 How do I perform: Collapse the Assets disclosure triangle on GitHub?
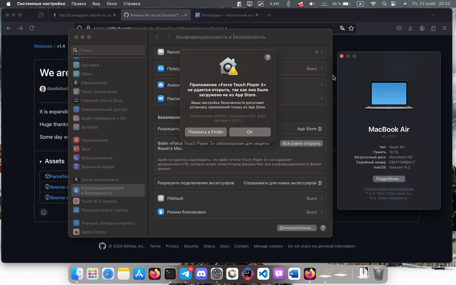coord(41,162)
